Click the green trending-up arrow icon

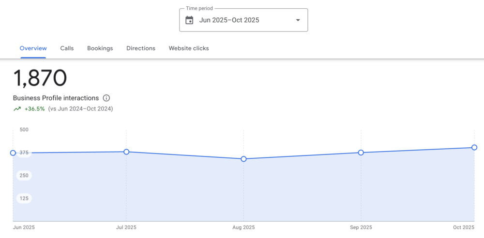click(17, 109)
